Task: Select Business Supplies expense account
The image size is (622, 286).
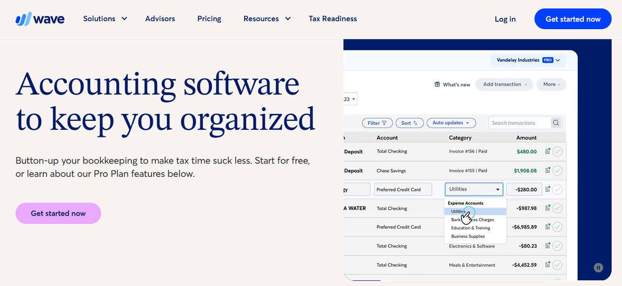Action: [468, 237]
